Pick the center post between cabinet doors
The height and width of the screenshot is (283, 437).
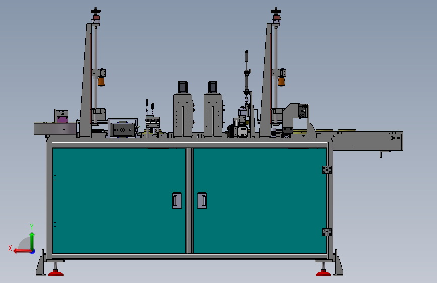click(x=190, y=201)
